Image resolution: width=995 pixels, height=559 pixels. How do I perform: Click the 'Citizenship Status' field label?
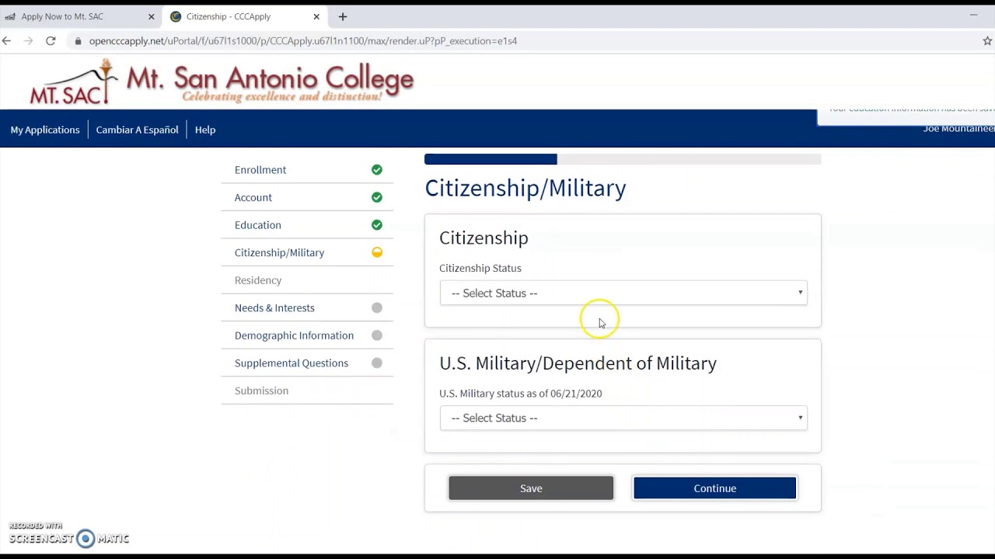[x=480, y=268]
